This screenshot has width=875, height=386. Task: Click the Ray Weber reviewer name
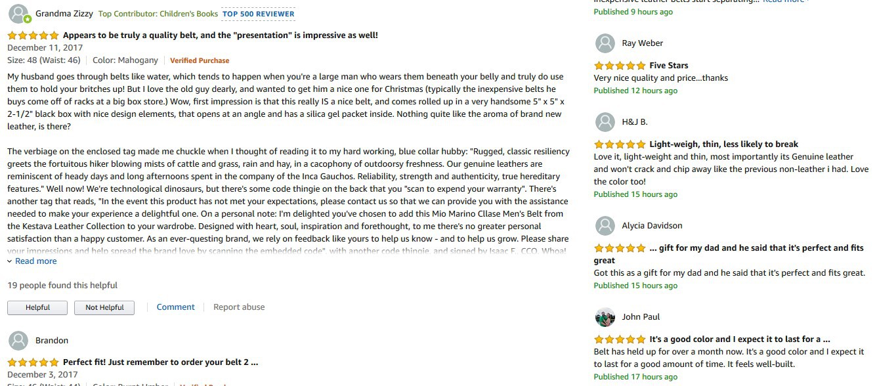click(x=642, y=43)
